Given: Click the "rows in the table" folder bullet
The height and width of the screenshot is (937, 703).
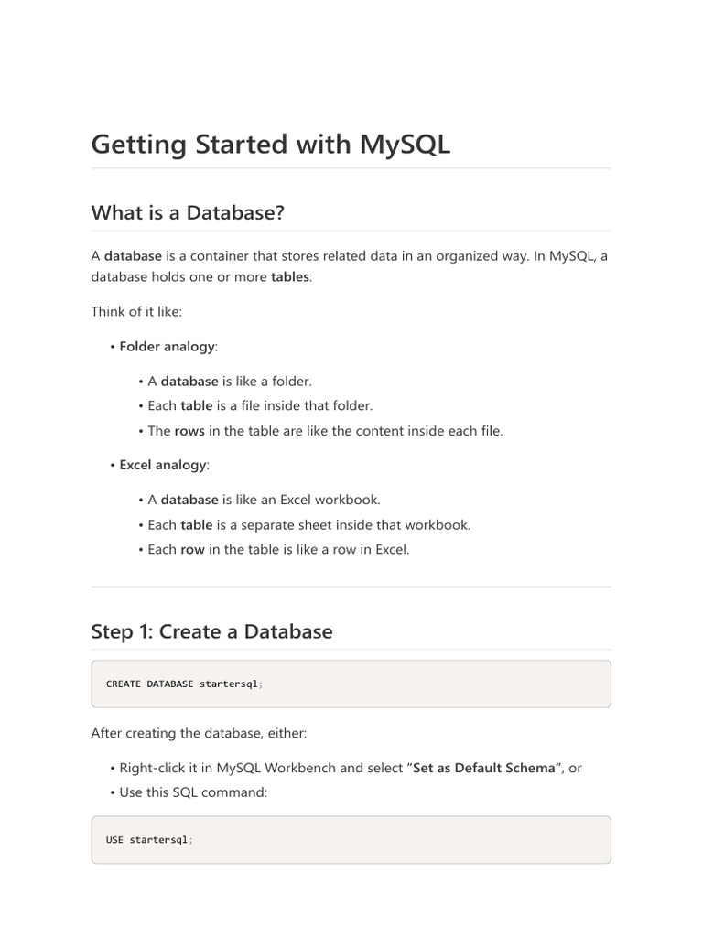Looking at the screenshot, I should (x=325, y=430).
